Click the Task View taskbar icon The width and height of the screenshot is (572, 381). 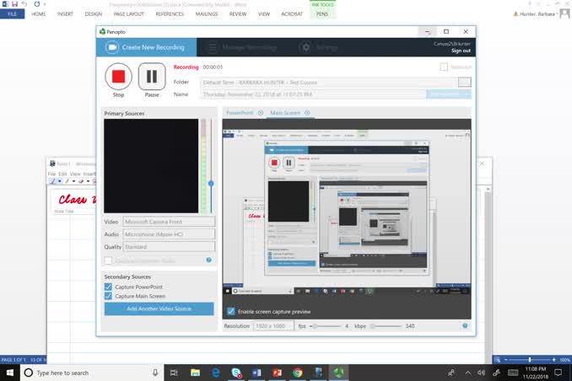174,373
